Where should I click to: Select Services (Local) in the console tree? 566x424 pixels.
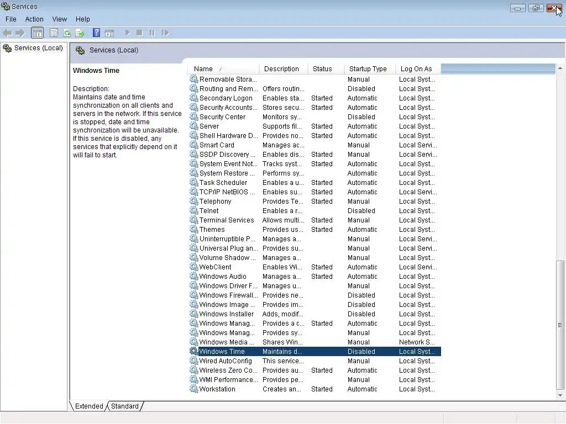point(38,48)
